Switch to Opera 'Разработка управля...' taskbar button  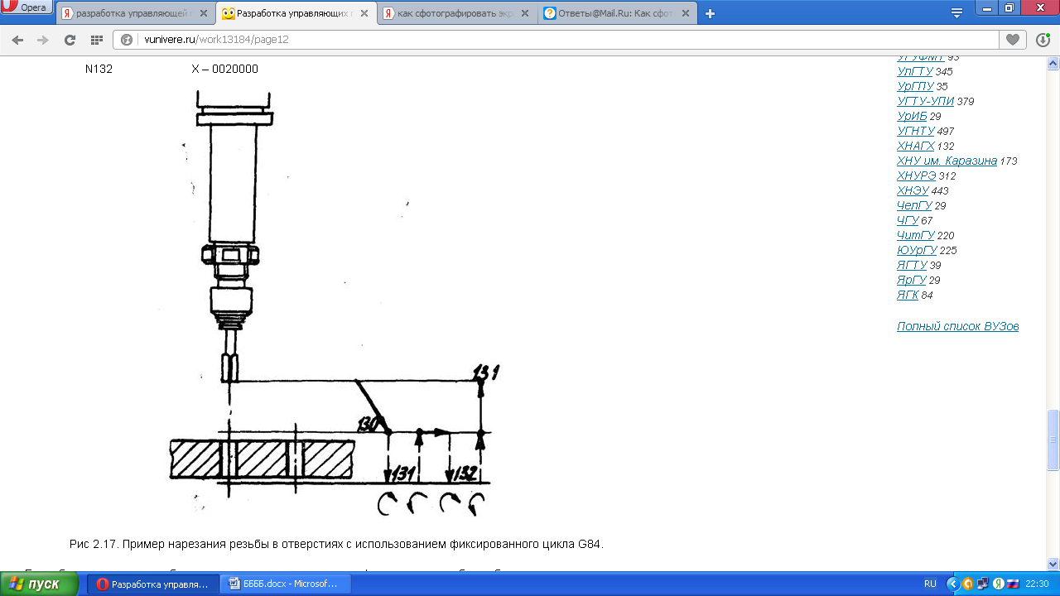pos(154,584)
